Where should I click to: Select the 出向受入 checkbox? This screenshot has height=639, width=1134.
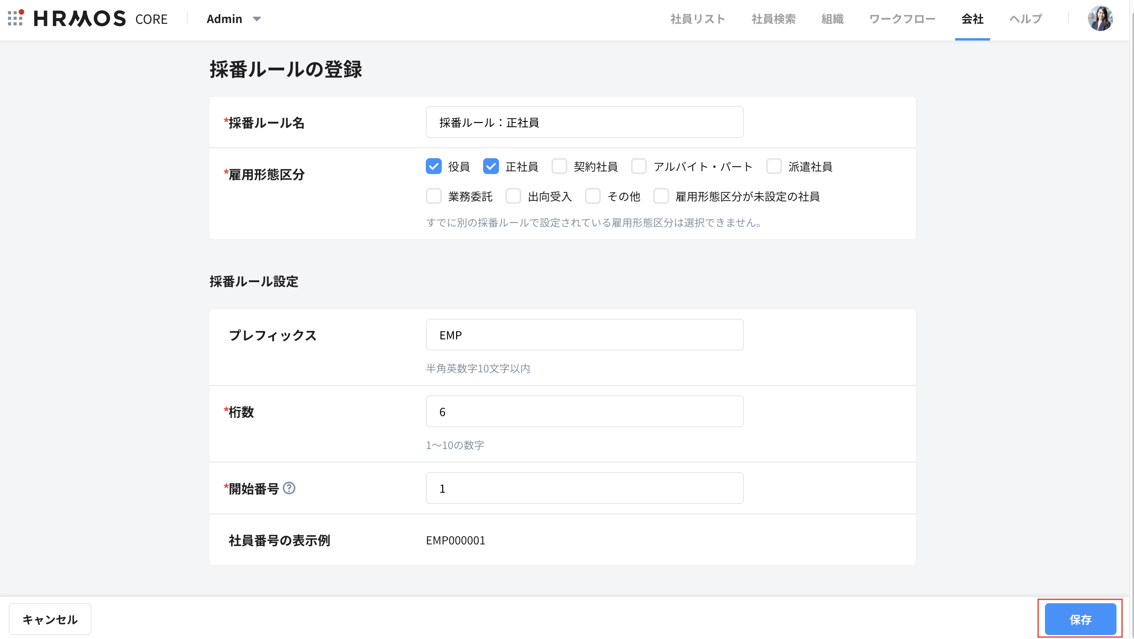(x=513, y=196)
